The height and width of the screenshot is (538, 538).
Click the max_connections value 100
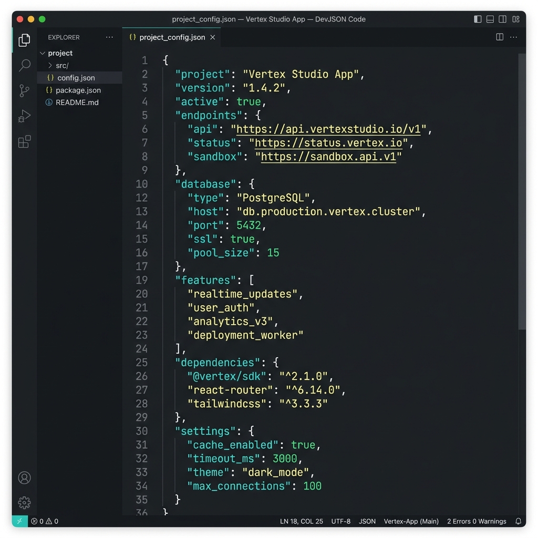[x=312, y=486]
